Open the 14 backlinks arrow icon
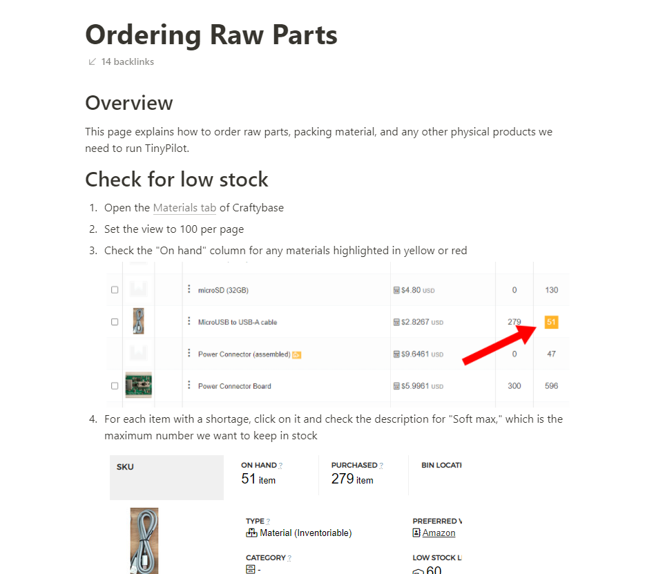 [92, 61]
